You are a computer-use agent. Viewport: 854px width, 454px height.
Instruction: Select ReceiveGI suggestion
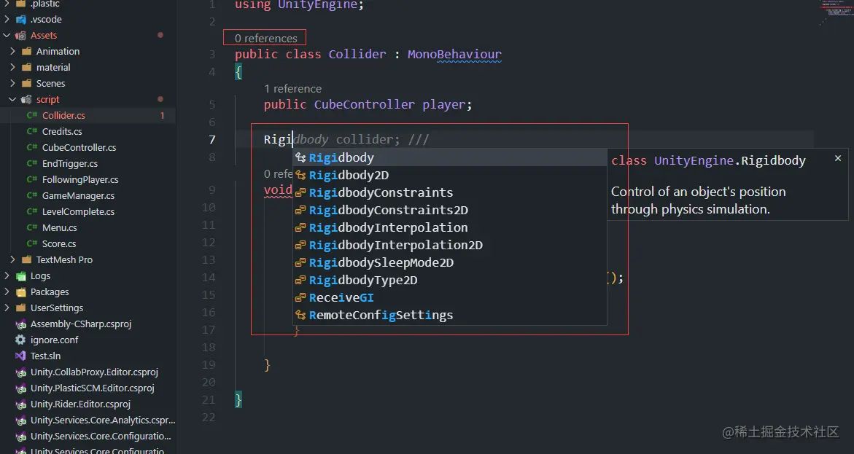(x=450, y=297)
